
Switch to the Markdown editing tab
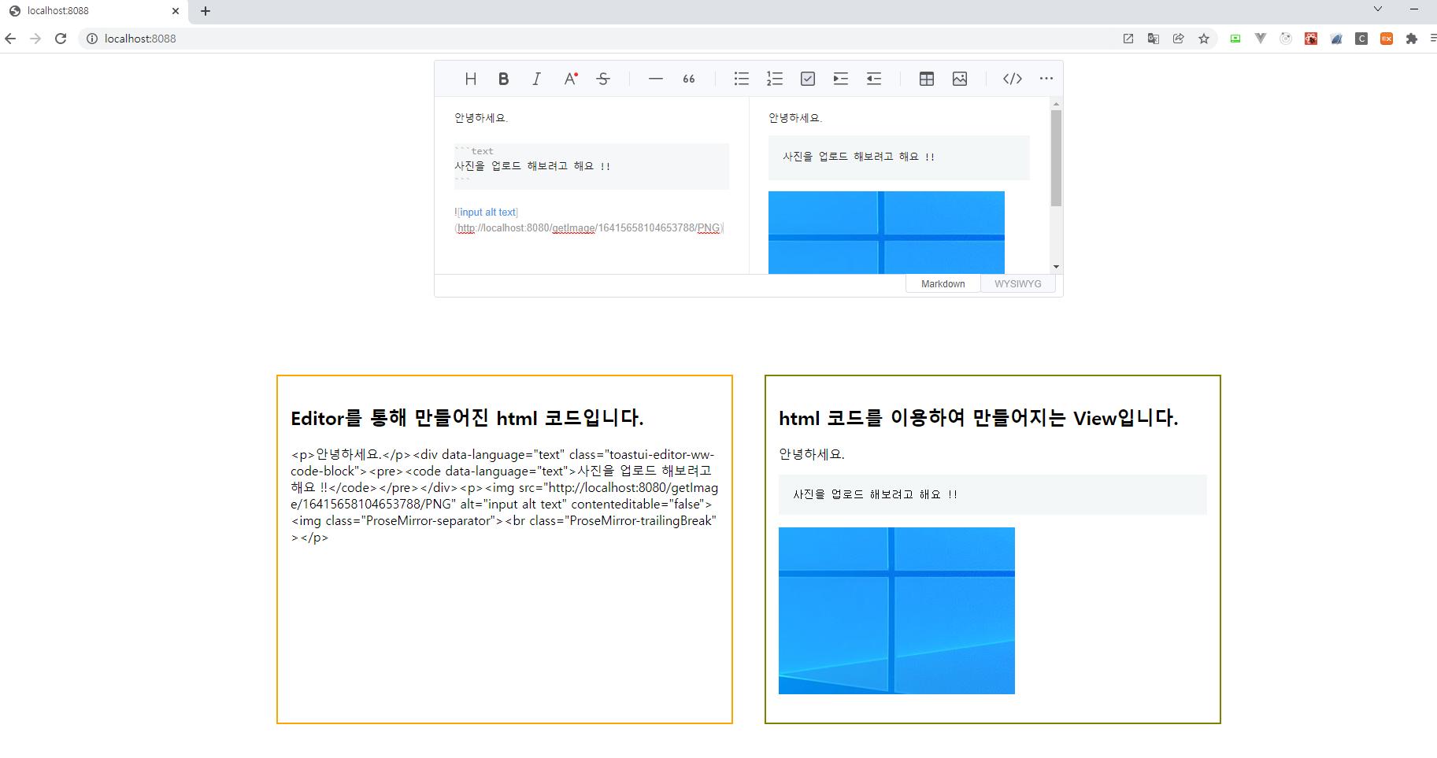coord(943,284)
